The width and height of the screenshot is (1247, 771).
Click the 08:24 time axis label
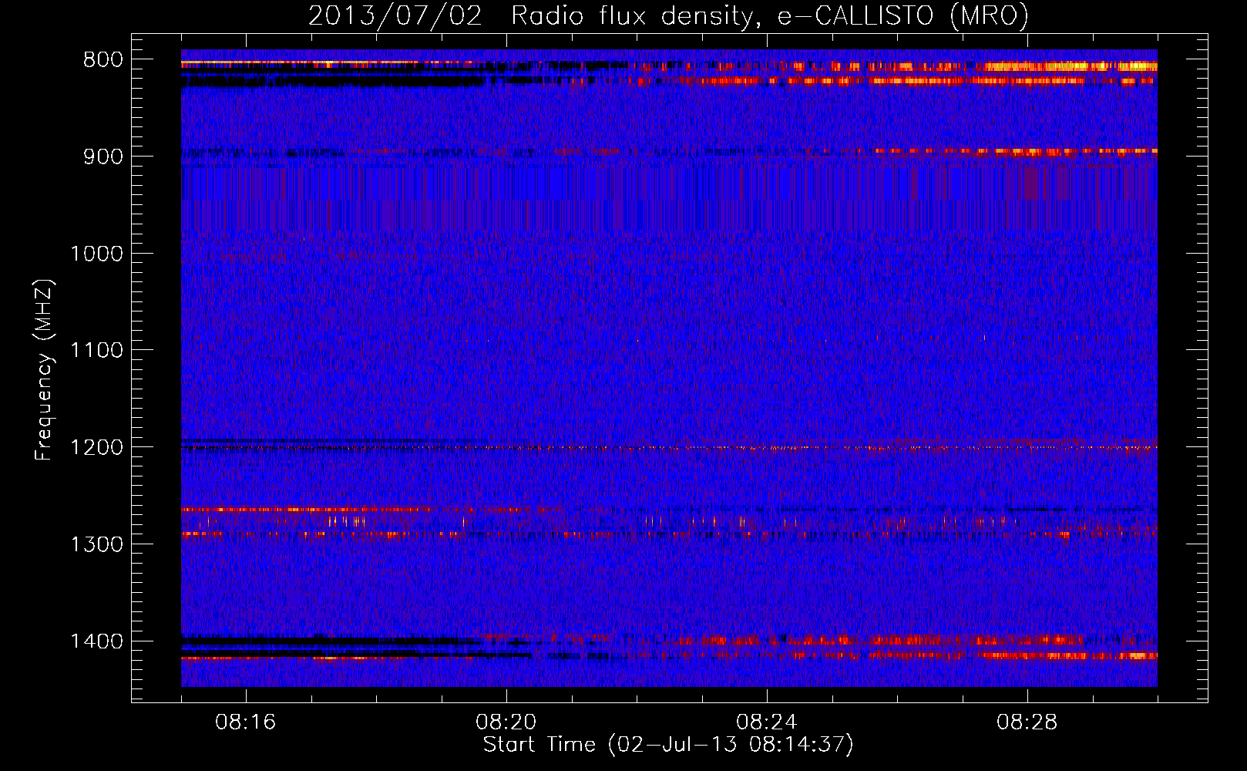[767, 722]
